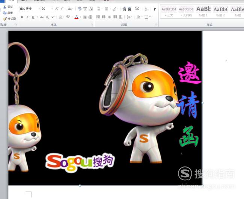
Task: Open the Change Case (Aa) menu
Action: pyautogui.click(x=70, y=9)
